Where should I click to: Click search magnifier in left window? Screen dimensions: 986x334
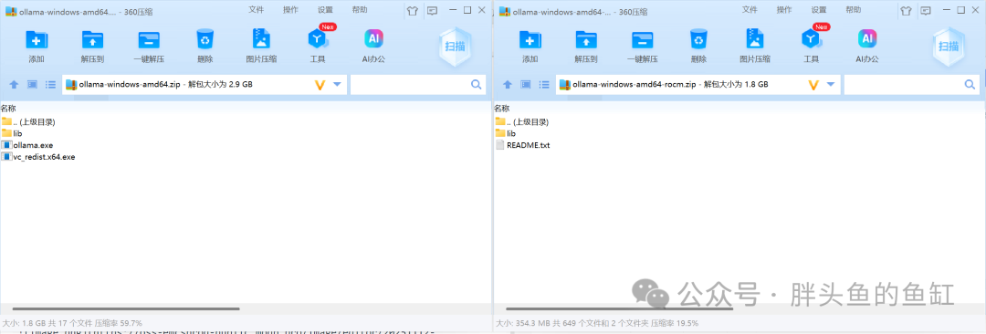click(x=477, y=84)
